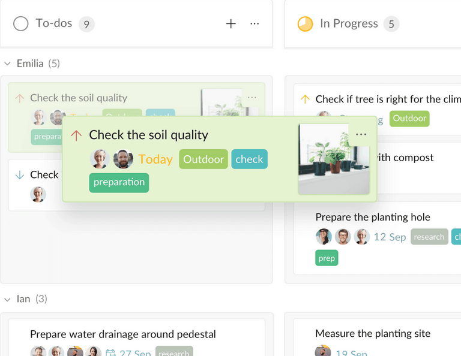Click blue low-priority down arrow on Check card
This screenshot has height=356, width=461.
tap(20, 175)
